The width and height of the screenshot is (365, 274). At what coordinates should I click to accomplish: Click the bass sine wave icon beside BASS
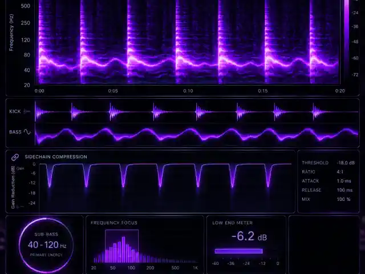[27, 132]
